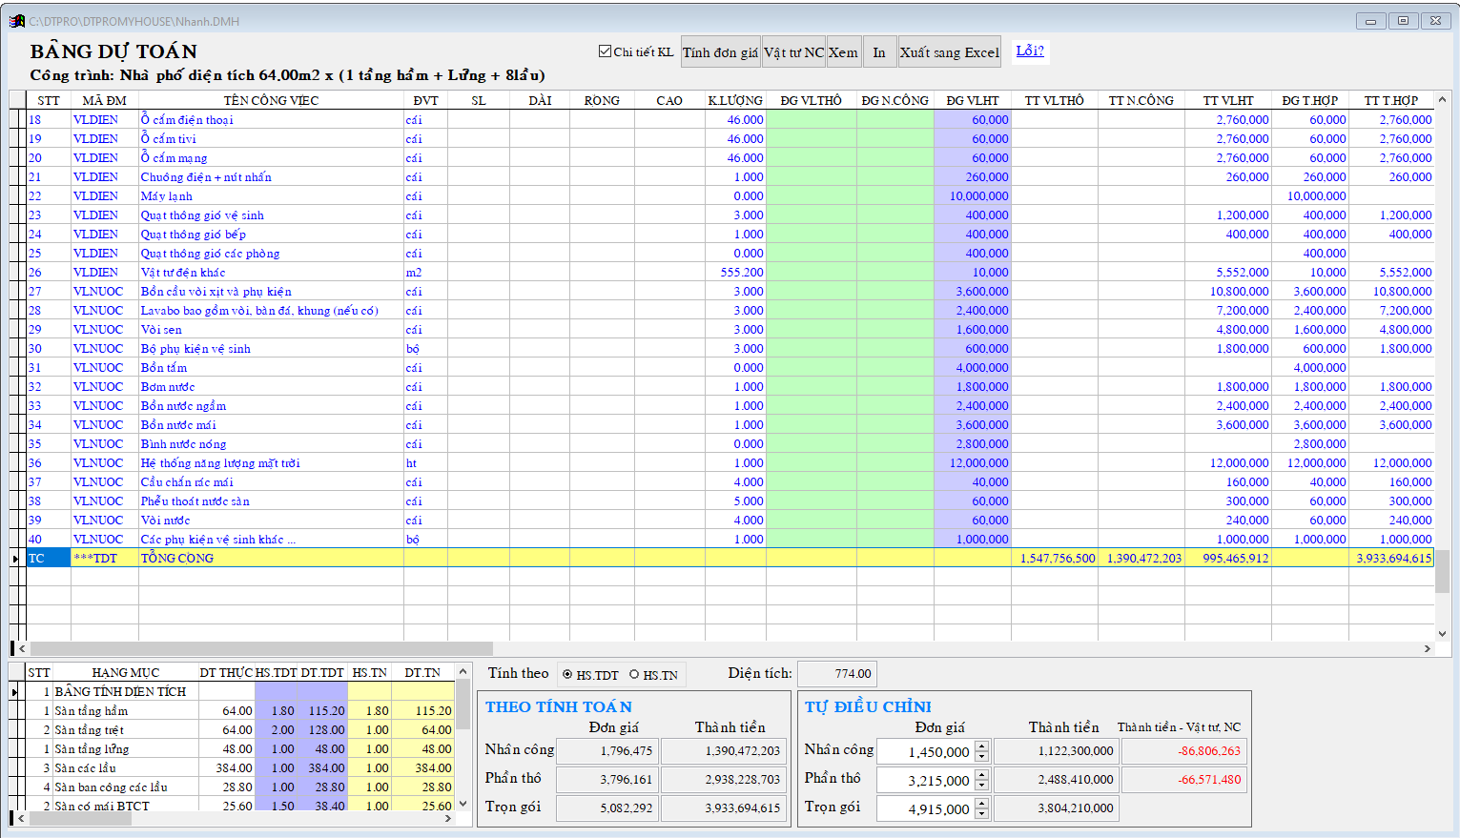Click the row marker beside TỔNG CỘNG

click(x=15, y=558)
